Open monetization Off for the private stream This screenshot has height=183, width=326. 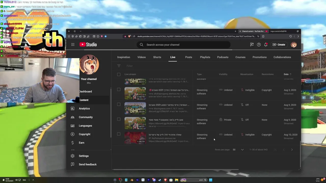pos(245,120)
